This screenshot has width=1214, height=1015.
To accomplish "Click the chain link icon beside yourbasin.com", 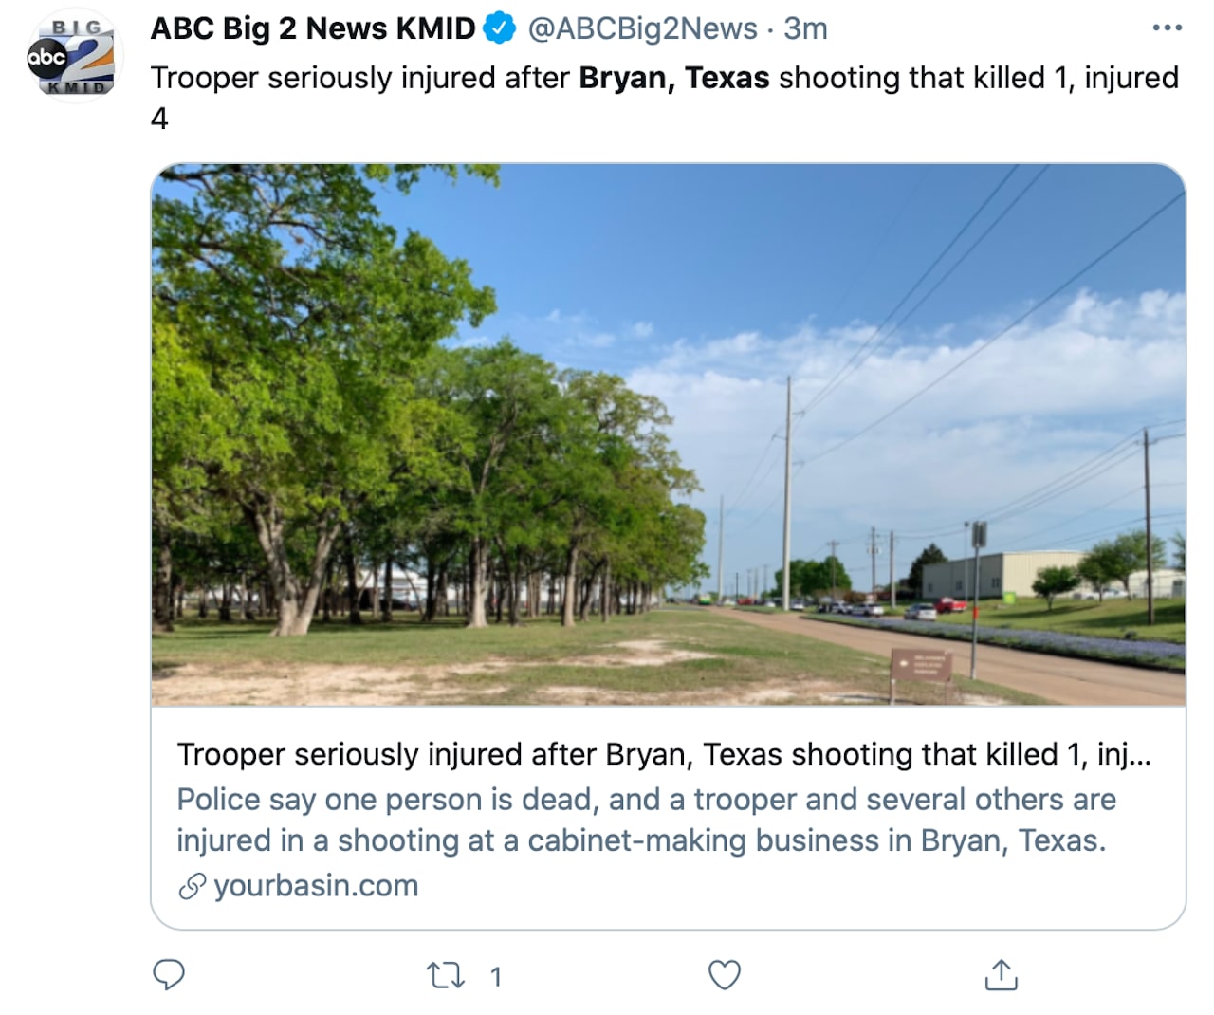I will [x=192, y=886].
